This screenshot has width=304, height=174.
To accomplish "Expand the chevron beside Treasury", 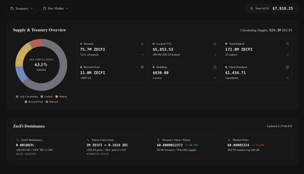I will 32,8.
